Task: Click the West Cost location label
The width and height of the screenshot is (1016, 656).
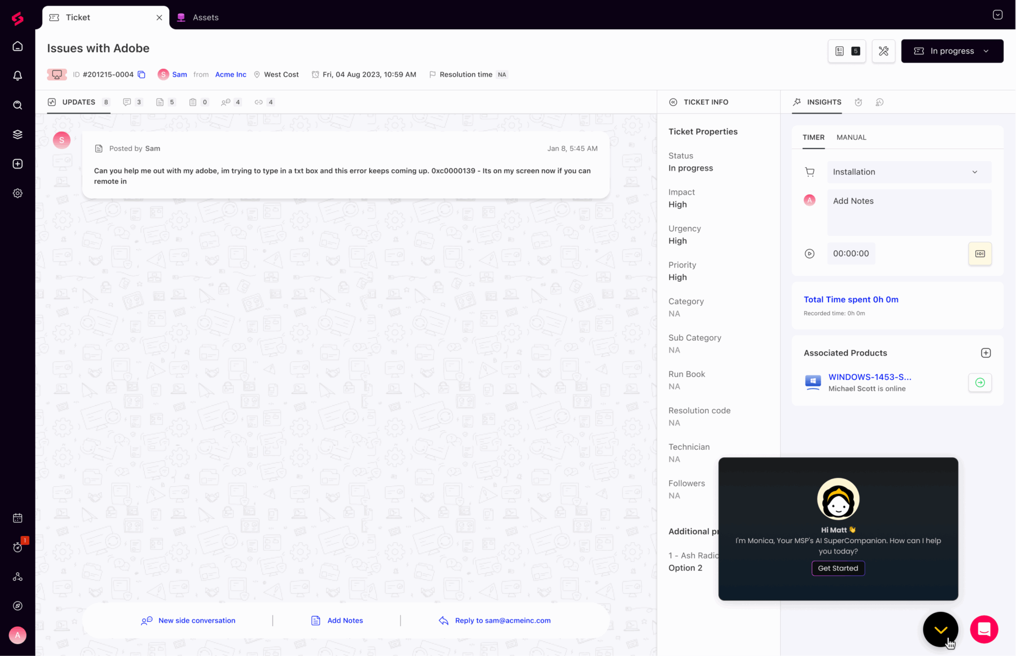Action: pos(281,74)
